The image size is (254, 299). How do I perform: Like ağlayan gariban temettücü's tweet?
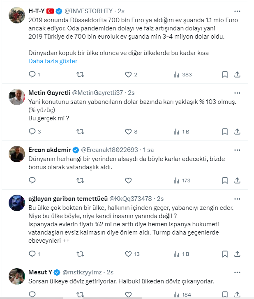click(x=128, y=254)
